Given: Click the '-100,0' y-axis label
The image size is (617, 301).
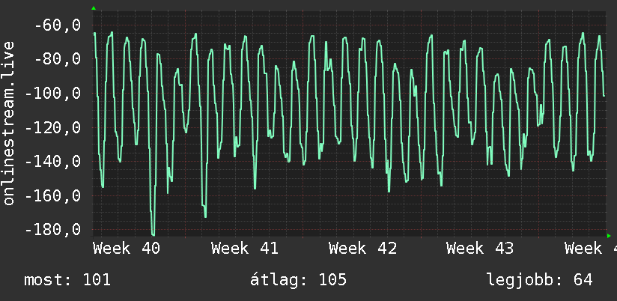Looking at the screenshot, I should pyautogui.click(x=53, y=94).
